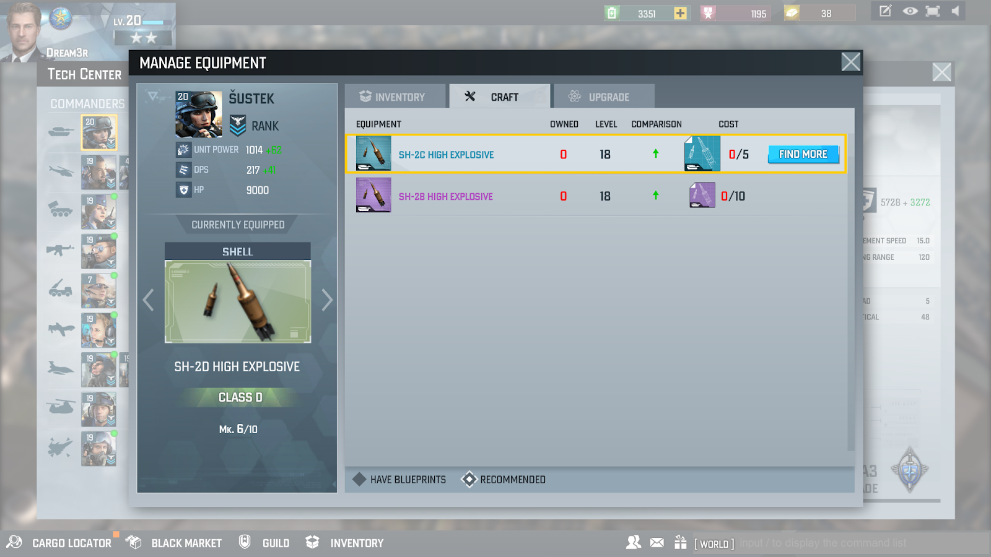The width and height of the screenshot is (991, 557).
Task: Click the HP shield stat icon
Action: (x=183, y=190)
